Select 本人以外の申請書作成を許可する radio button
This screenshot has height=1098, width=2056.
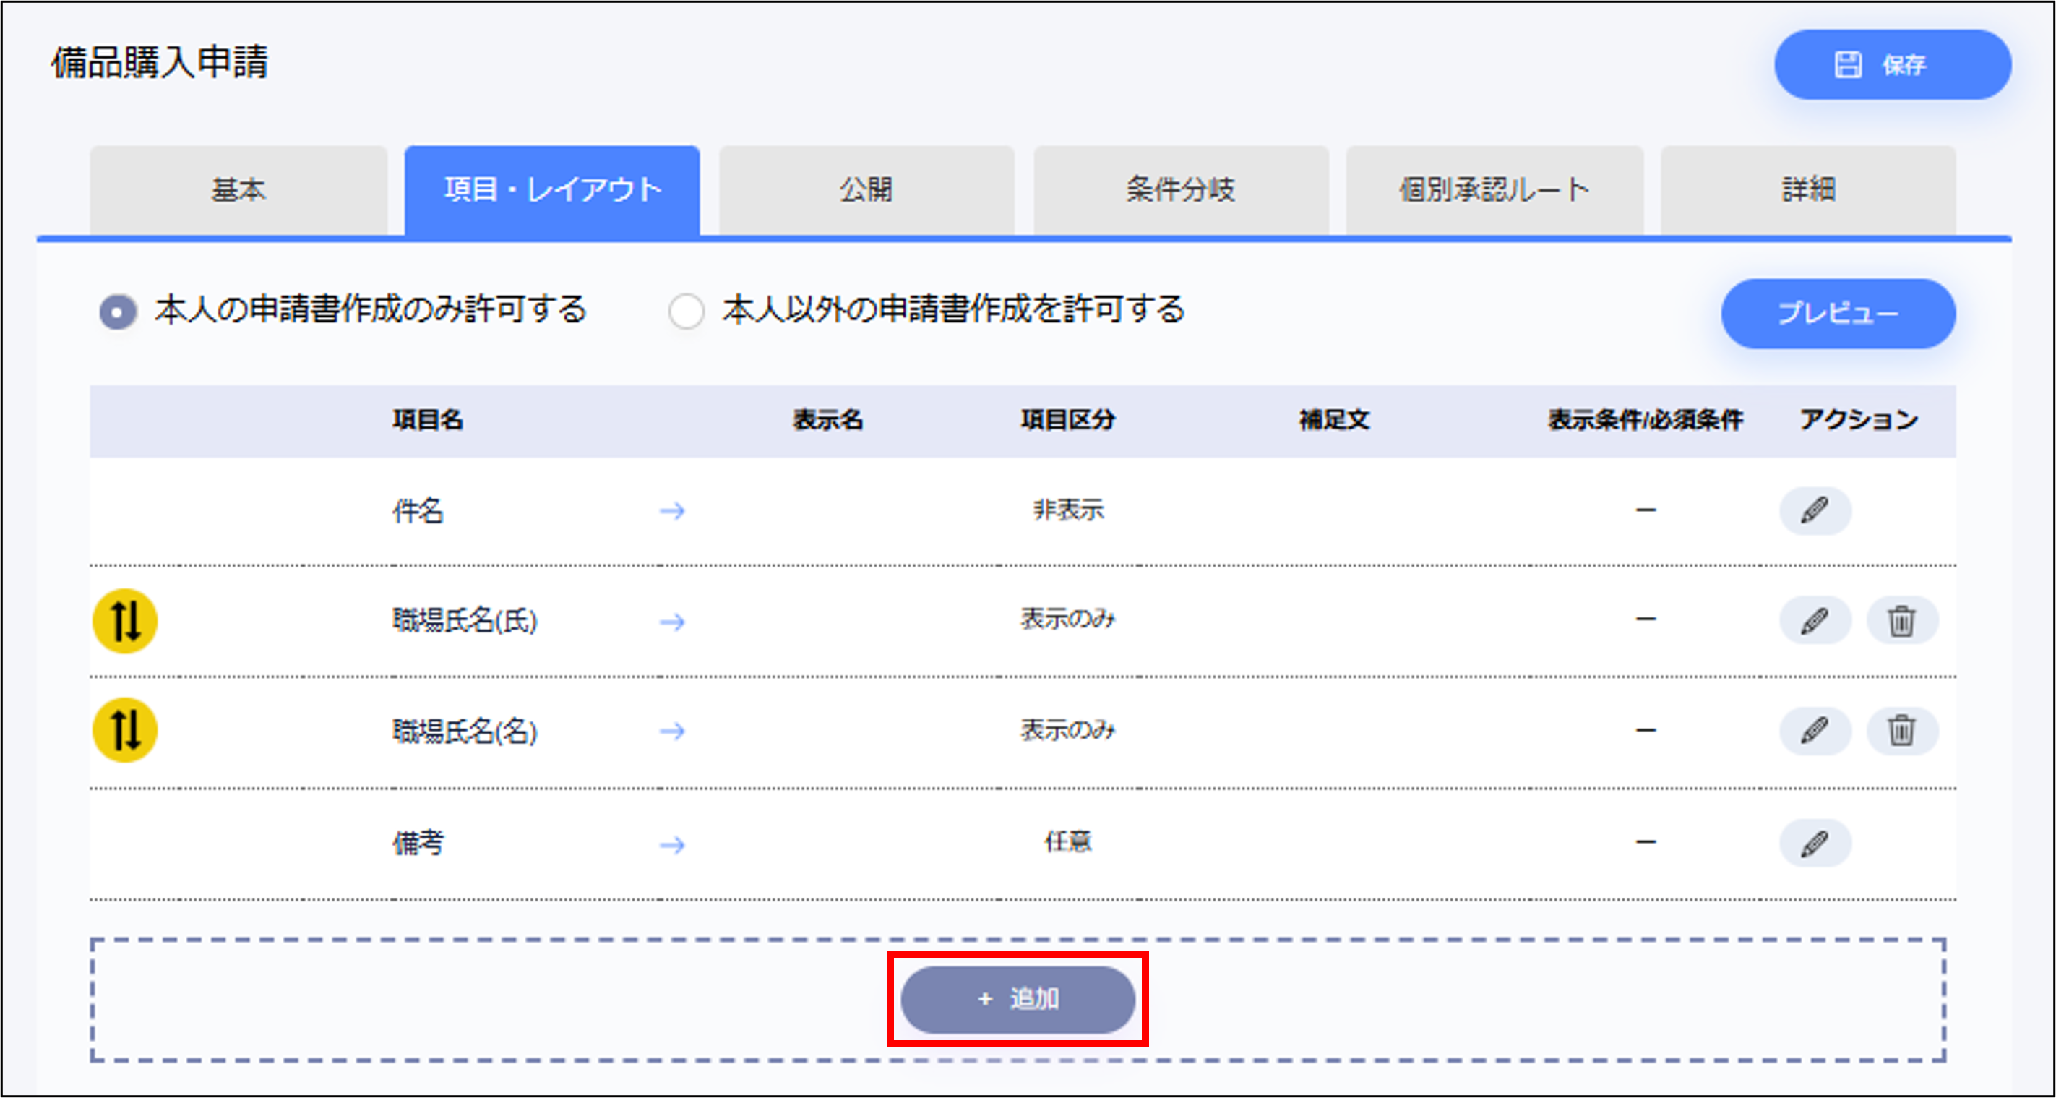pyautogui.click(x=687, y=312)
